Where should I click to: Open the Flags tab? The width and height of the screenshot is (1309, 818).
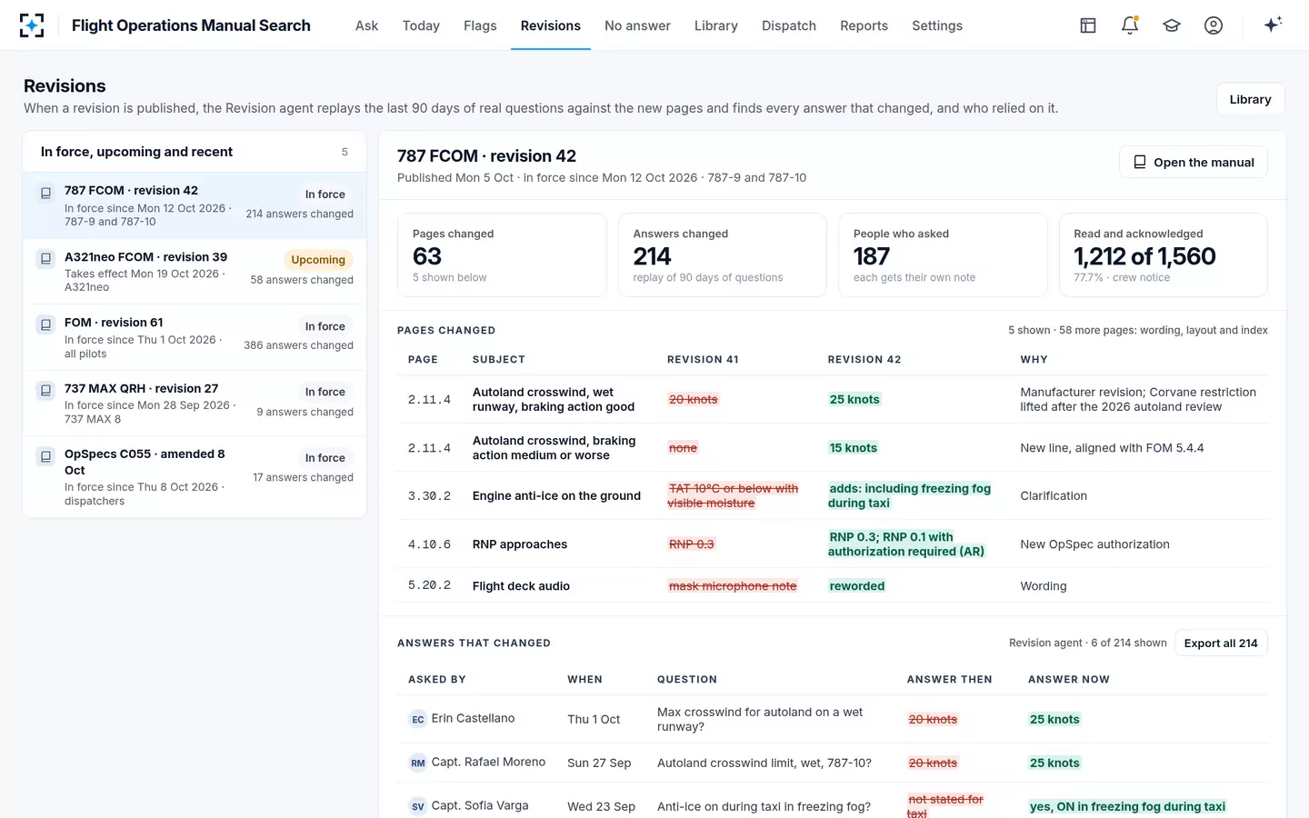click(480, 25)
